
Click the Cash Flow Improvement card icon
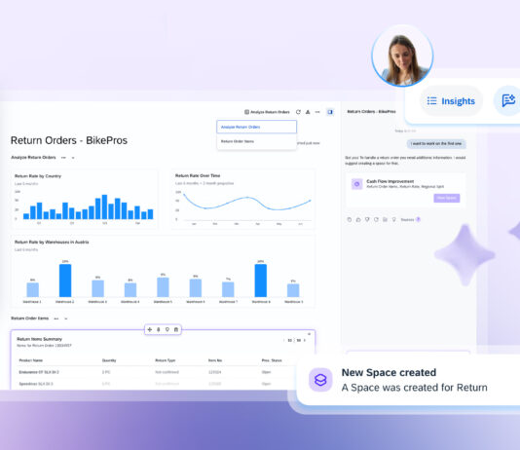click(356, 184)
